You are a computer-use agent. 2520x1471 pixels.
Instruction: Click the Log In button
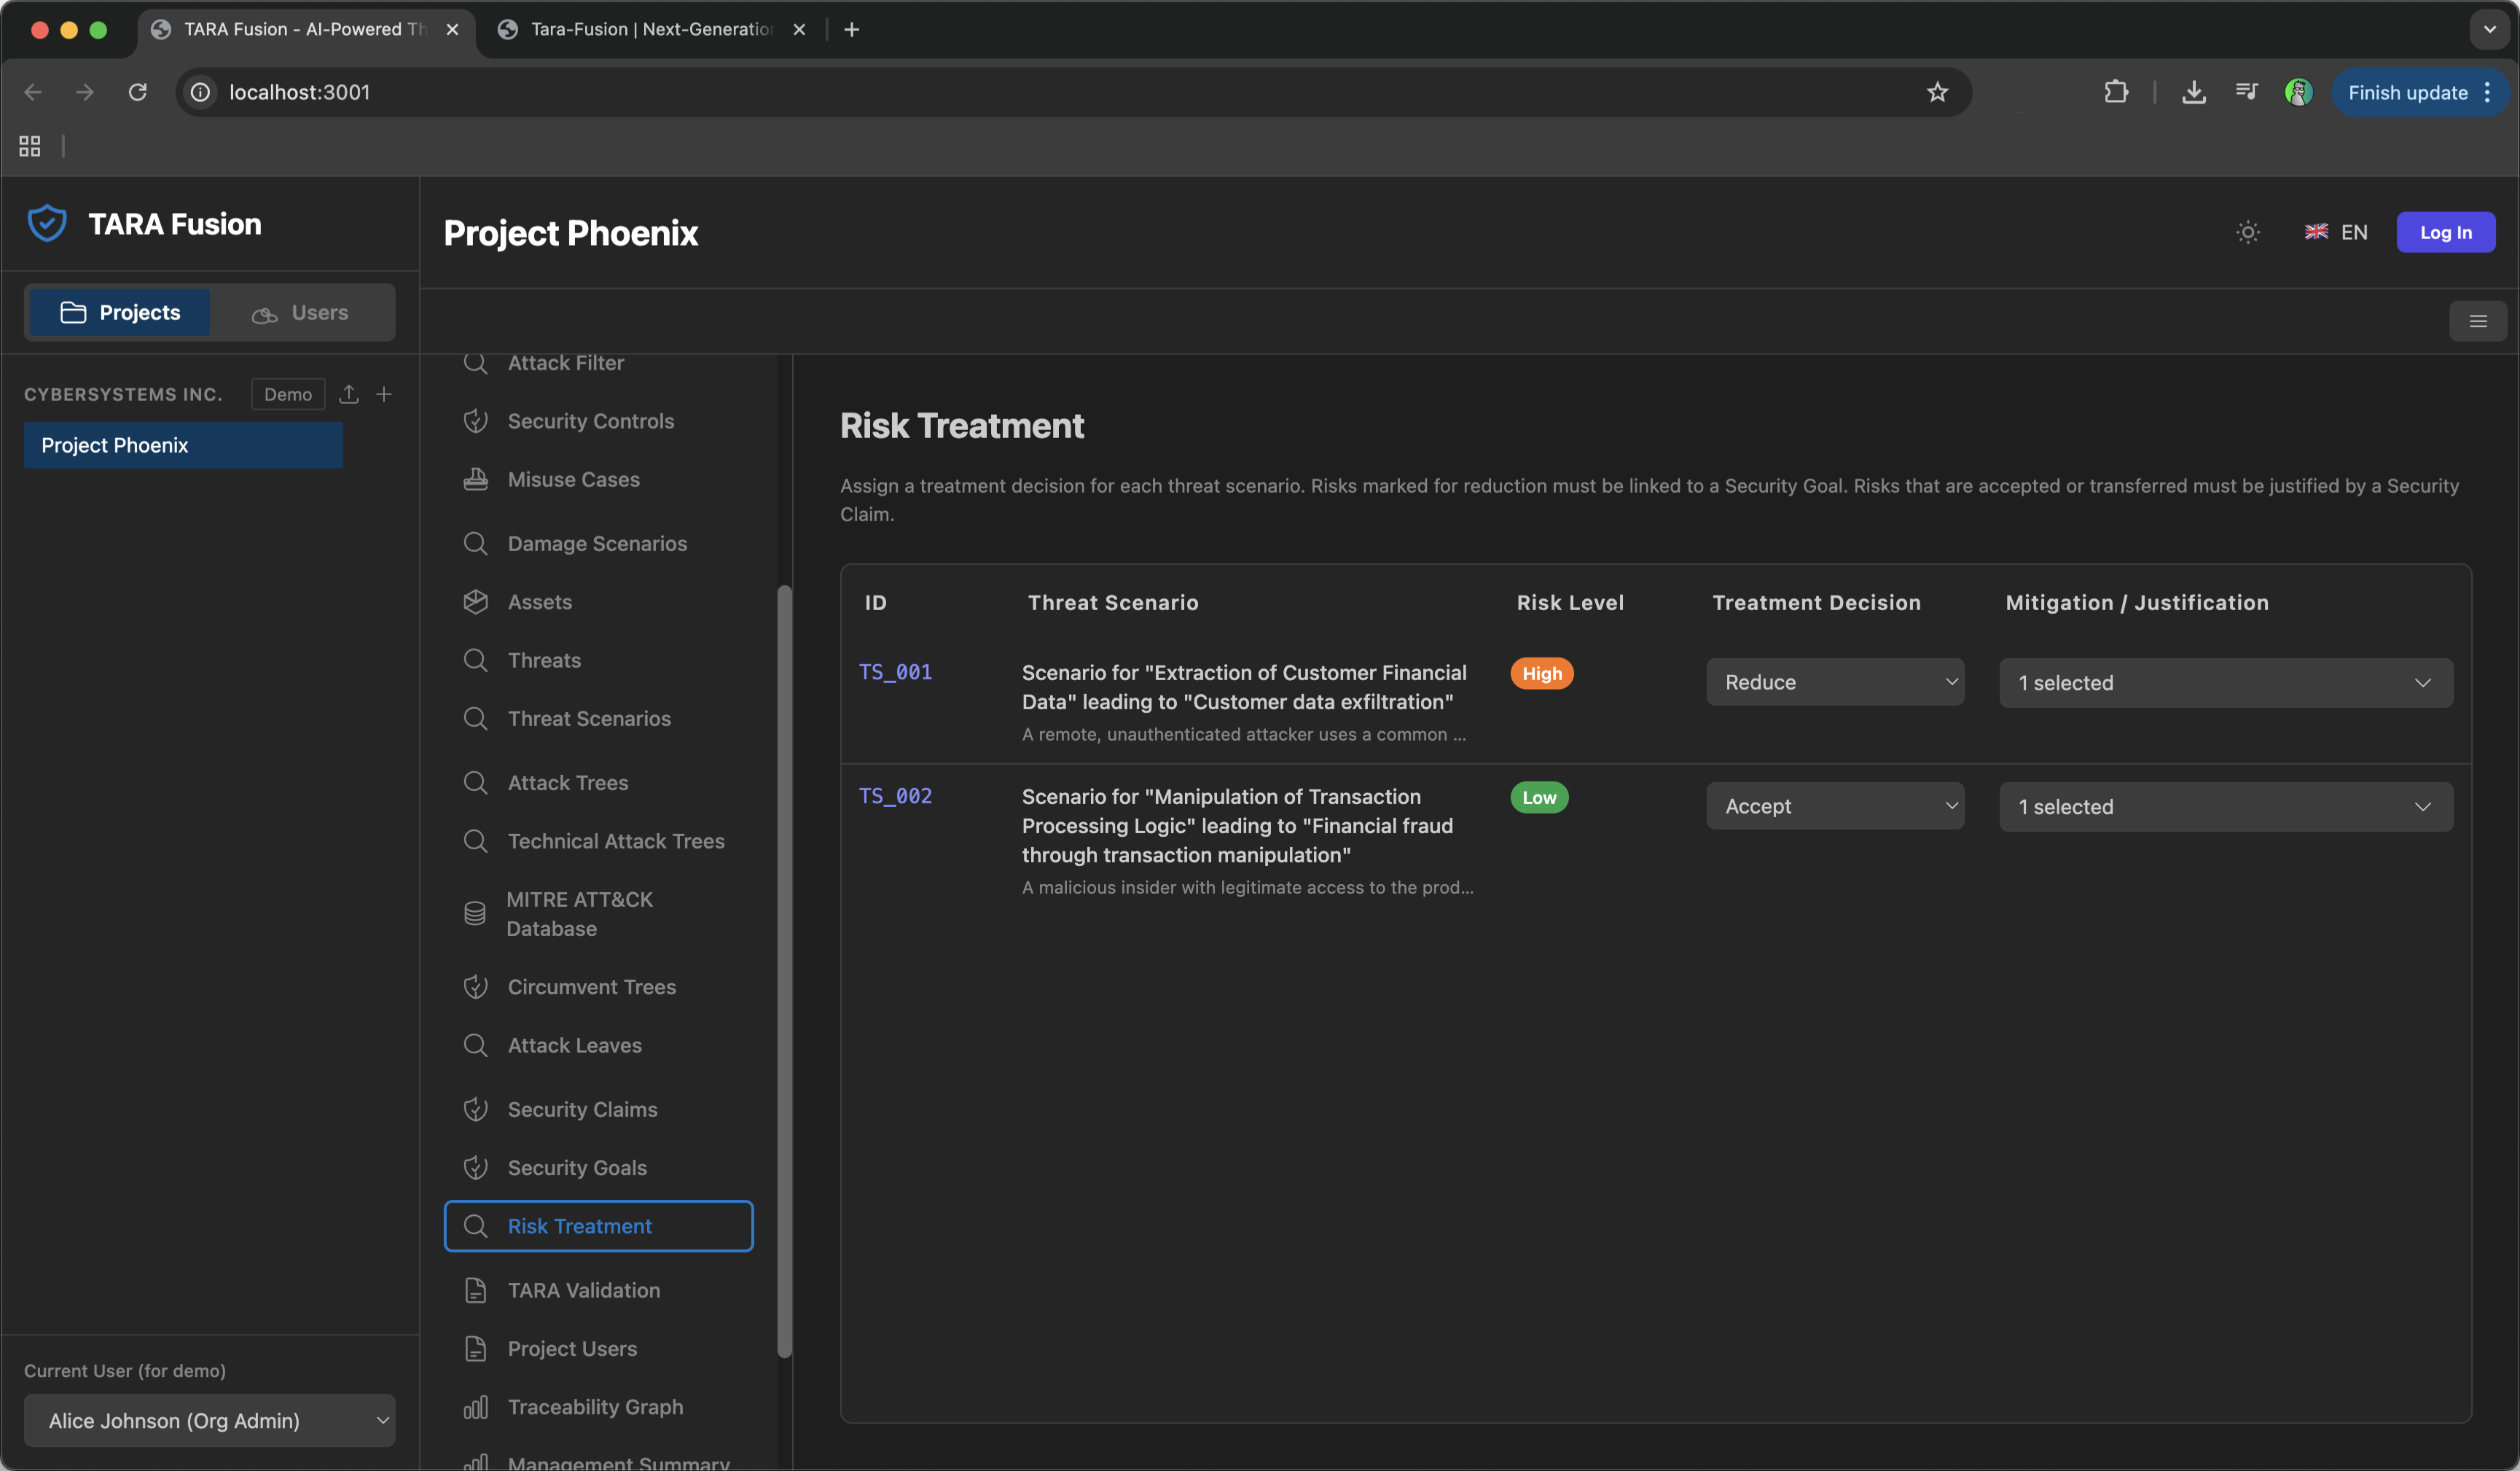(2445, 231)
